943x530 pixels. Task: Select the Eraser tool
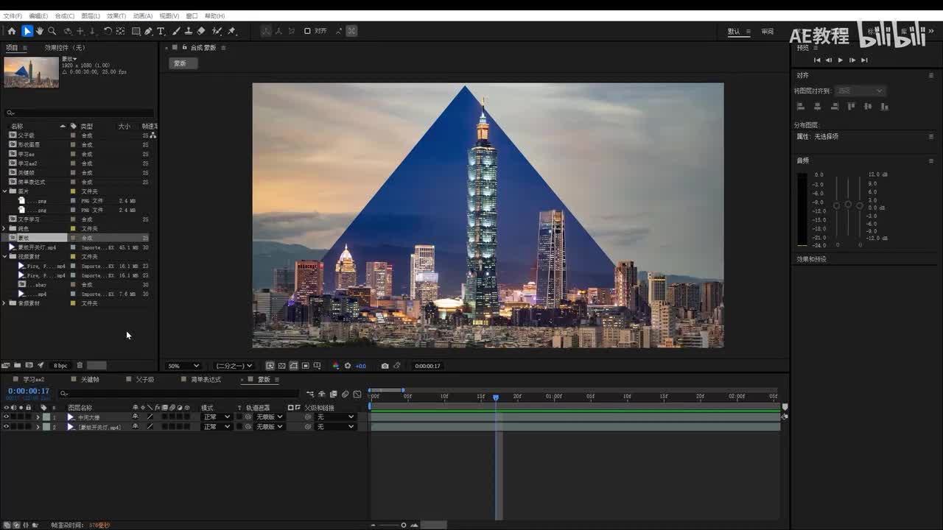point(201,31)
